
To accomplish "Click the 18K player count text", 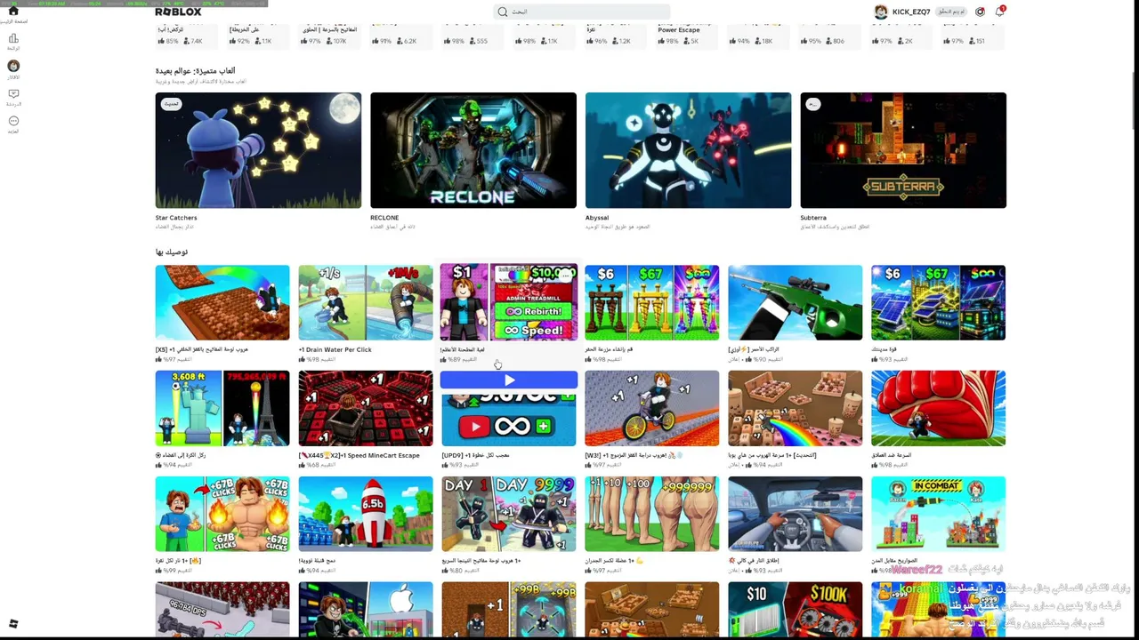I will (x=766, y=41).
